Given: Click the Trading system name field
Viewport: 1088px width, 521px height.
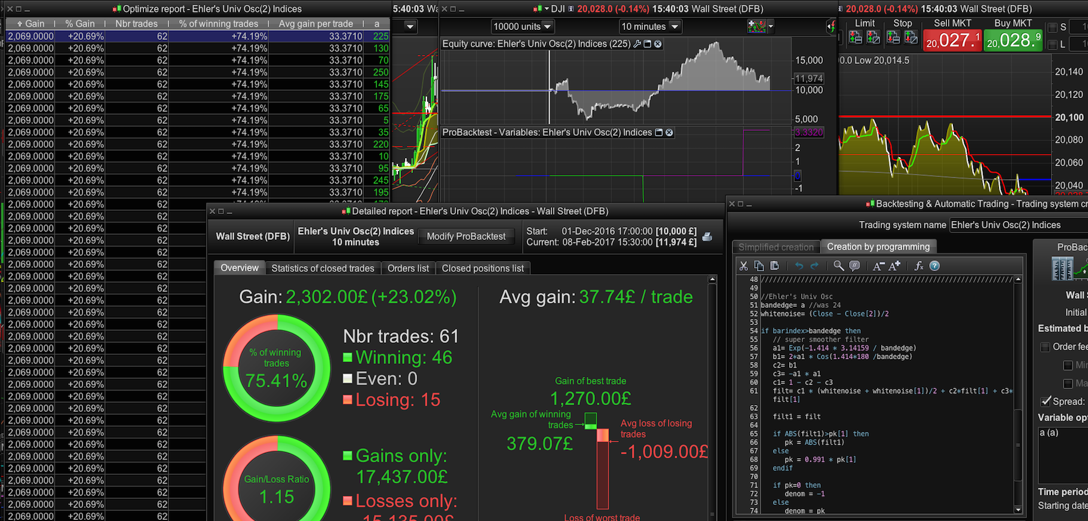Looking at the screenshot, I should click(1019, 225).
